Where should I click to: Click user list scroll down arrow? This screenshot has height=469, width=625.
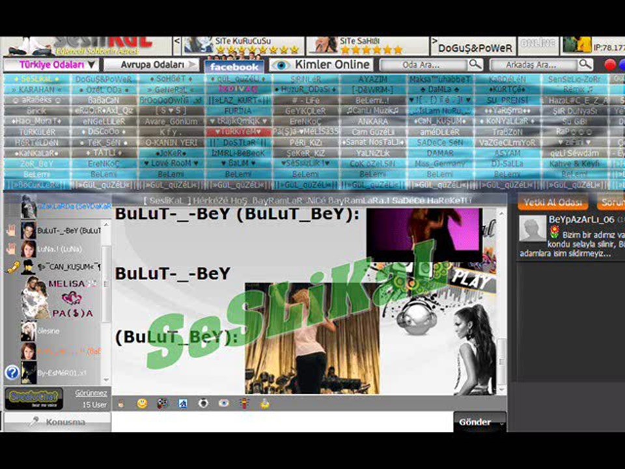click(x=106, y=380)
